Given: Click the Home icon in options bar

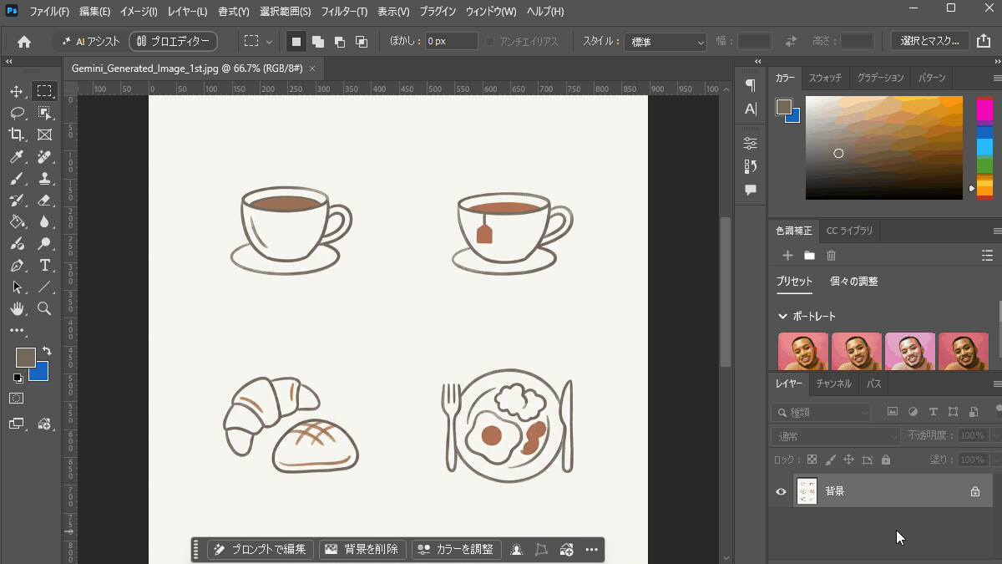Looking at the screenshot, I should point(24,41).
